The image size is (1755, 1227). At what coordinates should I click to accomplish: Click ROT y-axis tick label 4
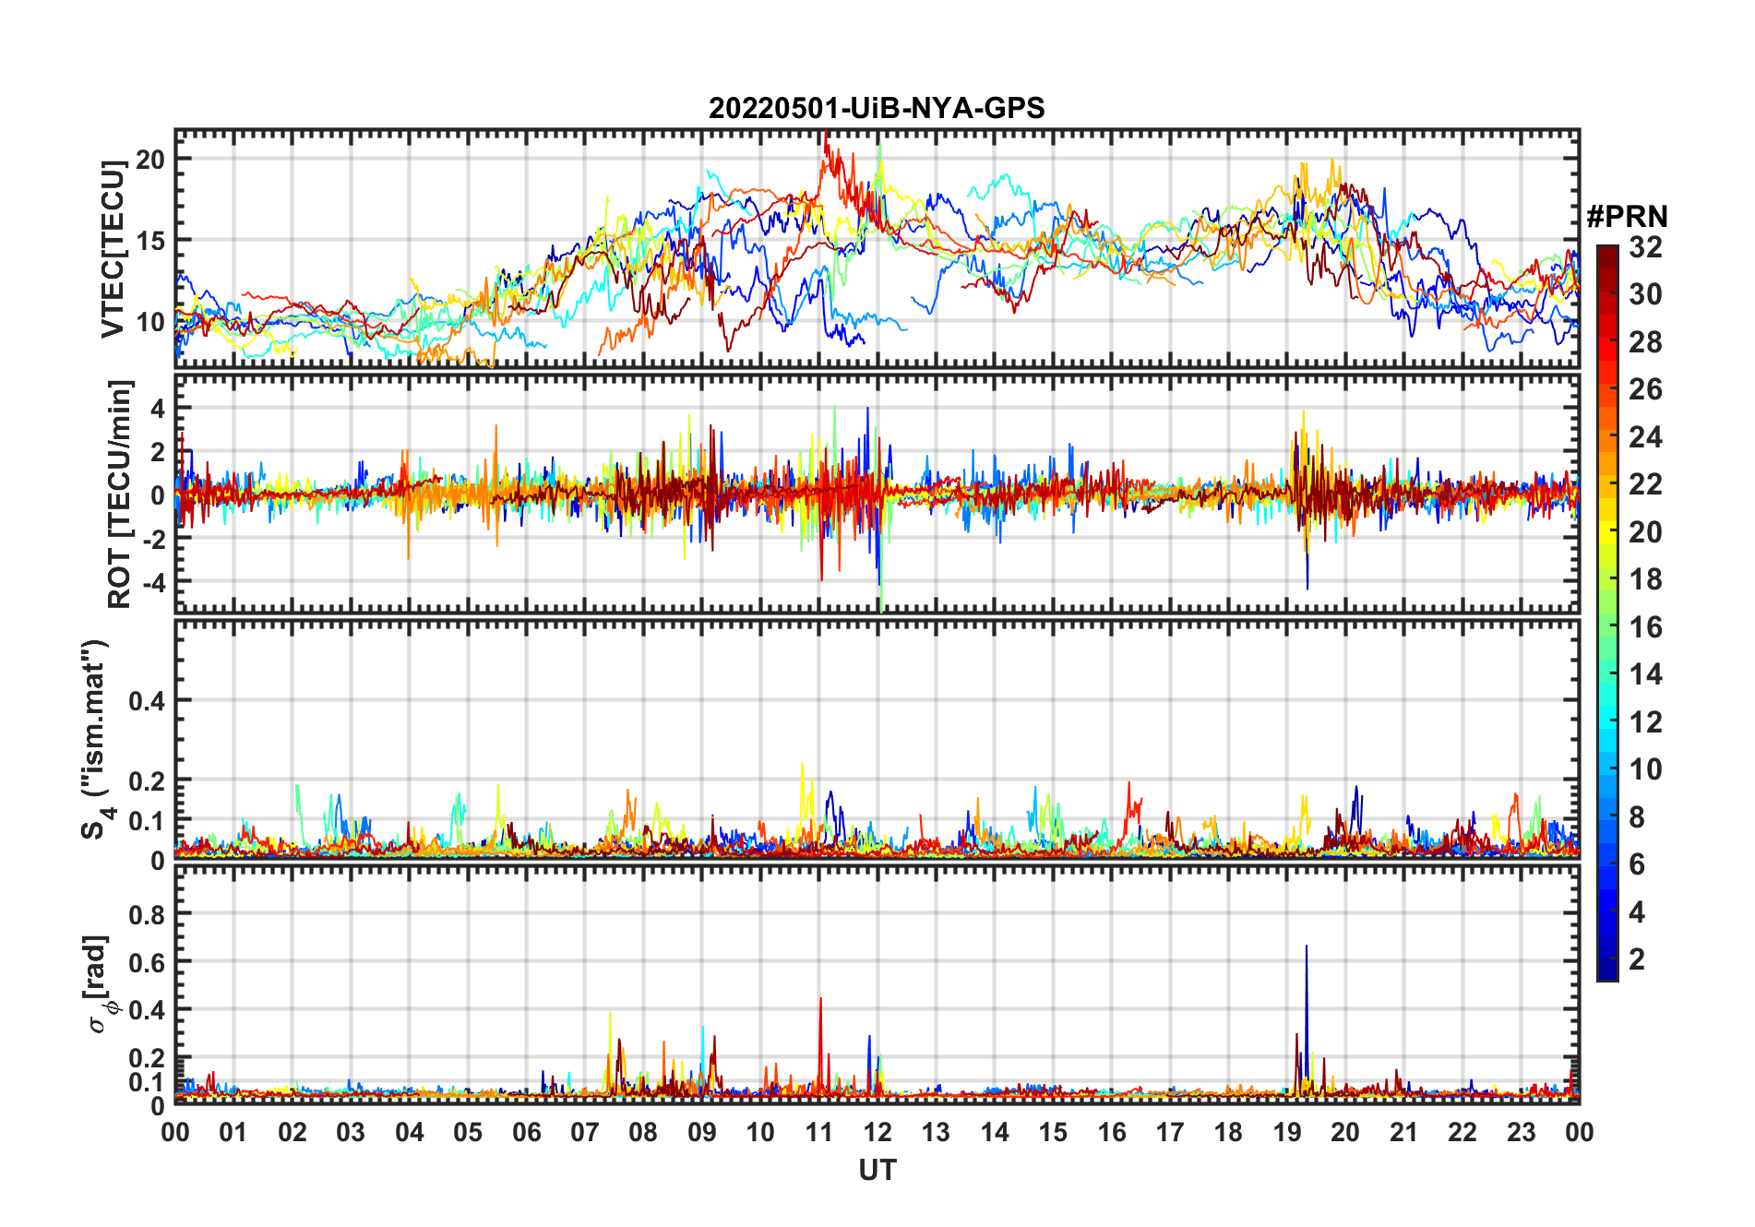(159, 407)
